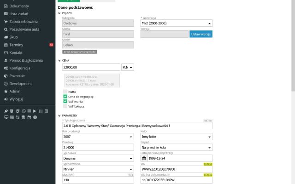Click the Ustaw wersję button

coord(201,34)
